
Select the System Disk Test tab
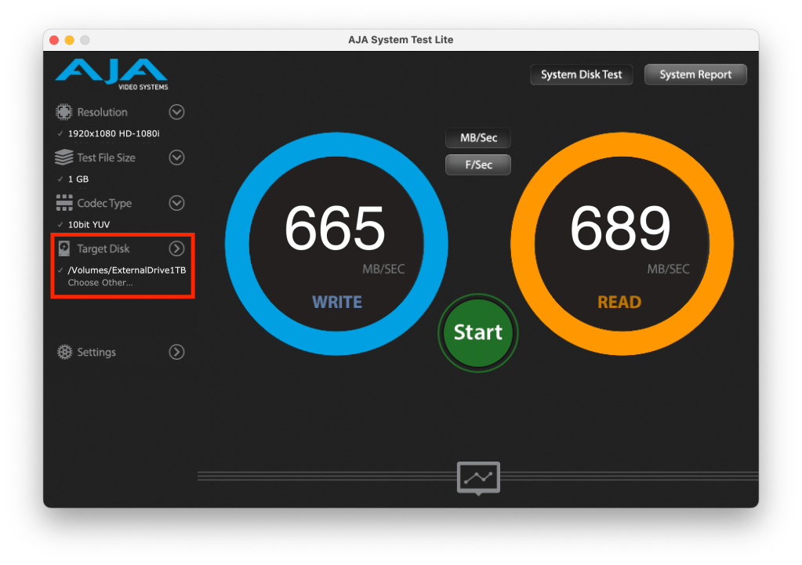tap(581, 74)
